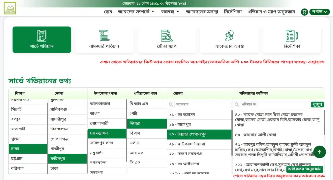Select the সার্ভে খতিয়ান card icon
The width and height of the screenshot is (333, 180).
42,36
